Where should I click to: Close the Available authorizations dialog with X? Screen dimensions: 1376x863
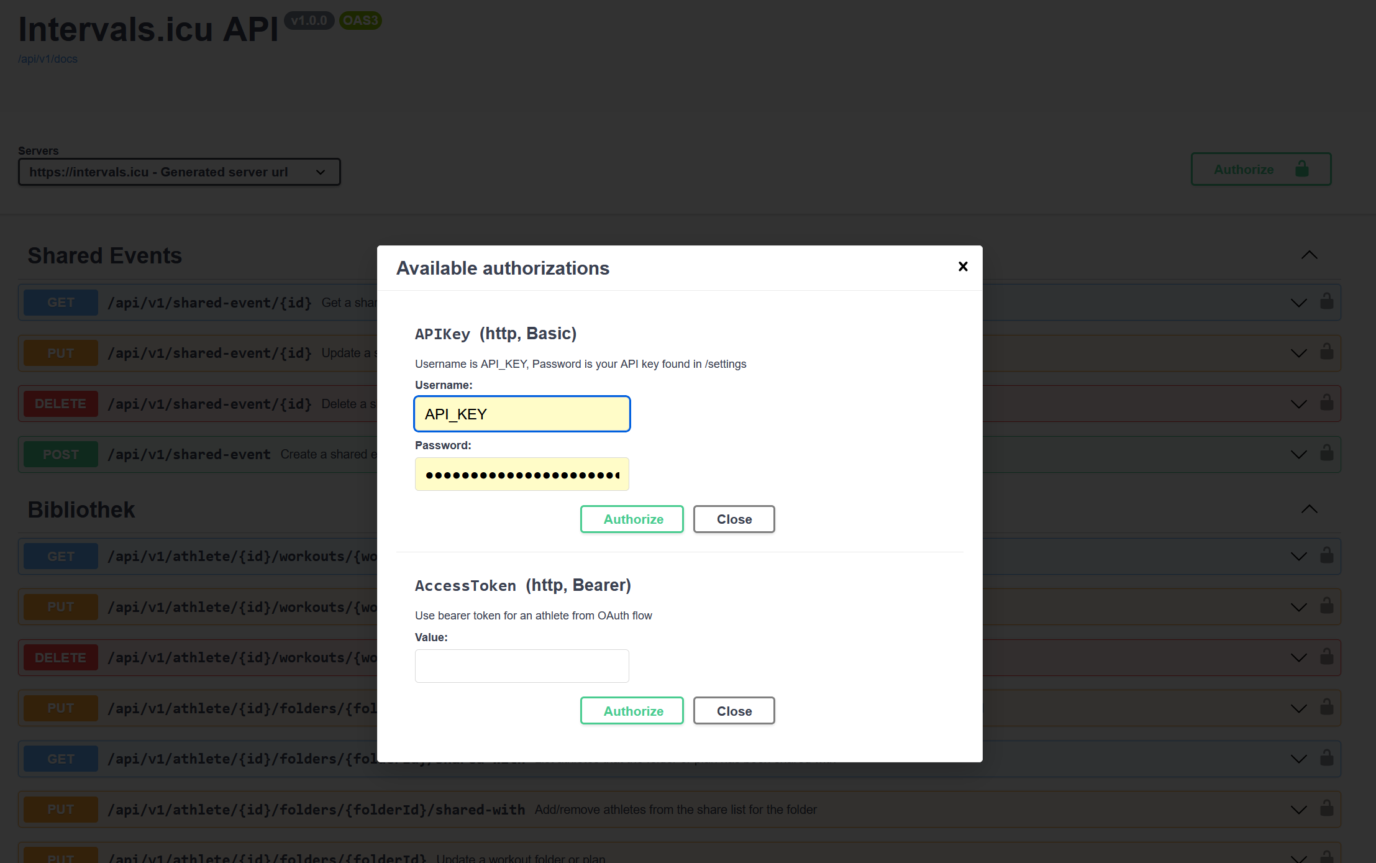click(x=963, y=267)
